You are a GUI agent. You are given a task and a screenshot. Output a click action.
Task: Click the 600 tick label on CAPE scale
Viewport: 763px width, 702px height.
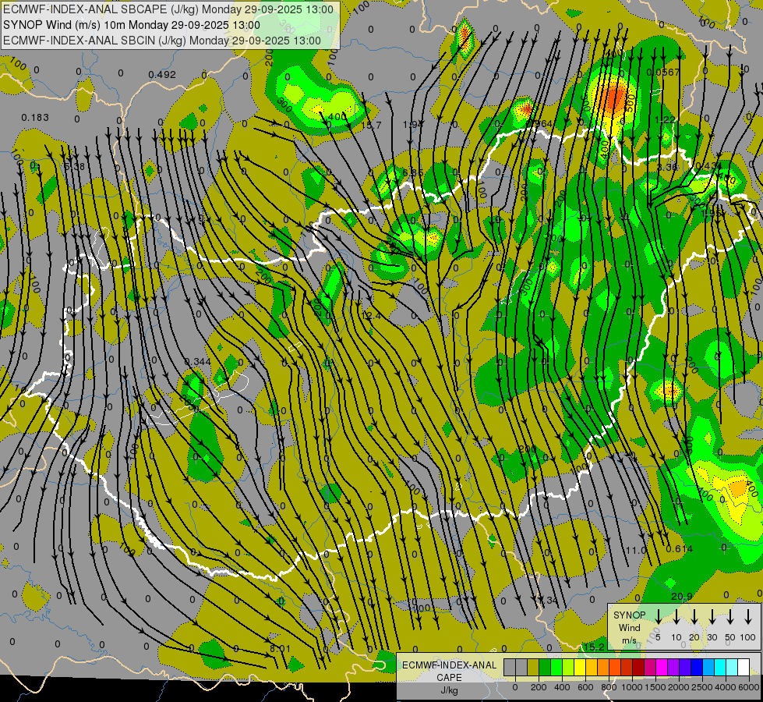coord(585,687)
